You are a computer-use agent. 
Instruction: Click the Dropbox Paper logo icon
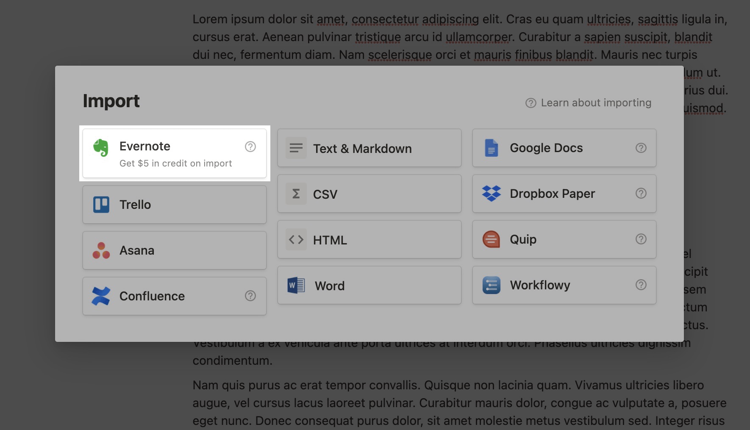[x=491, y=194]
